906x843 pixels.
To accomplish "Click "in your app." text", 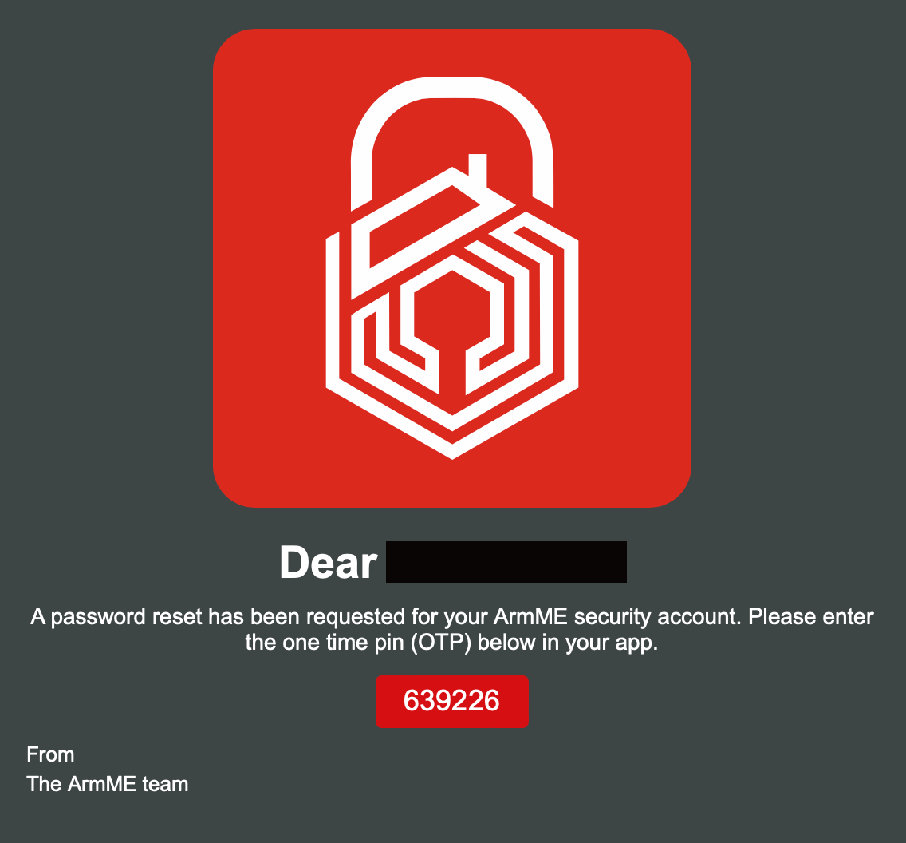I will (x=600, y=643).
